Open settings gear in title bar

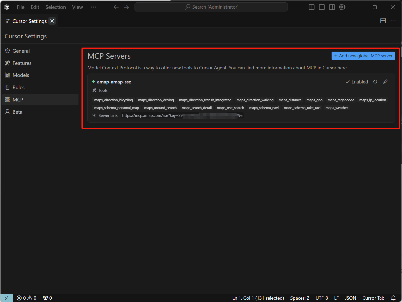click(x=342, y=7)
